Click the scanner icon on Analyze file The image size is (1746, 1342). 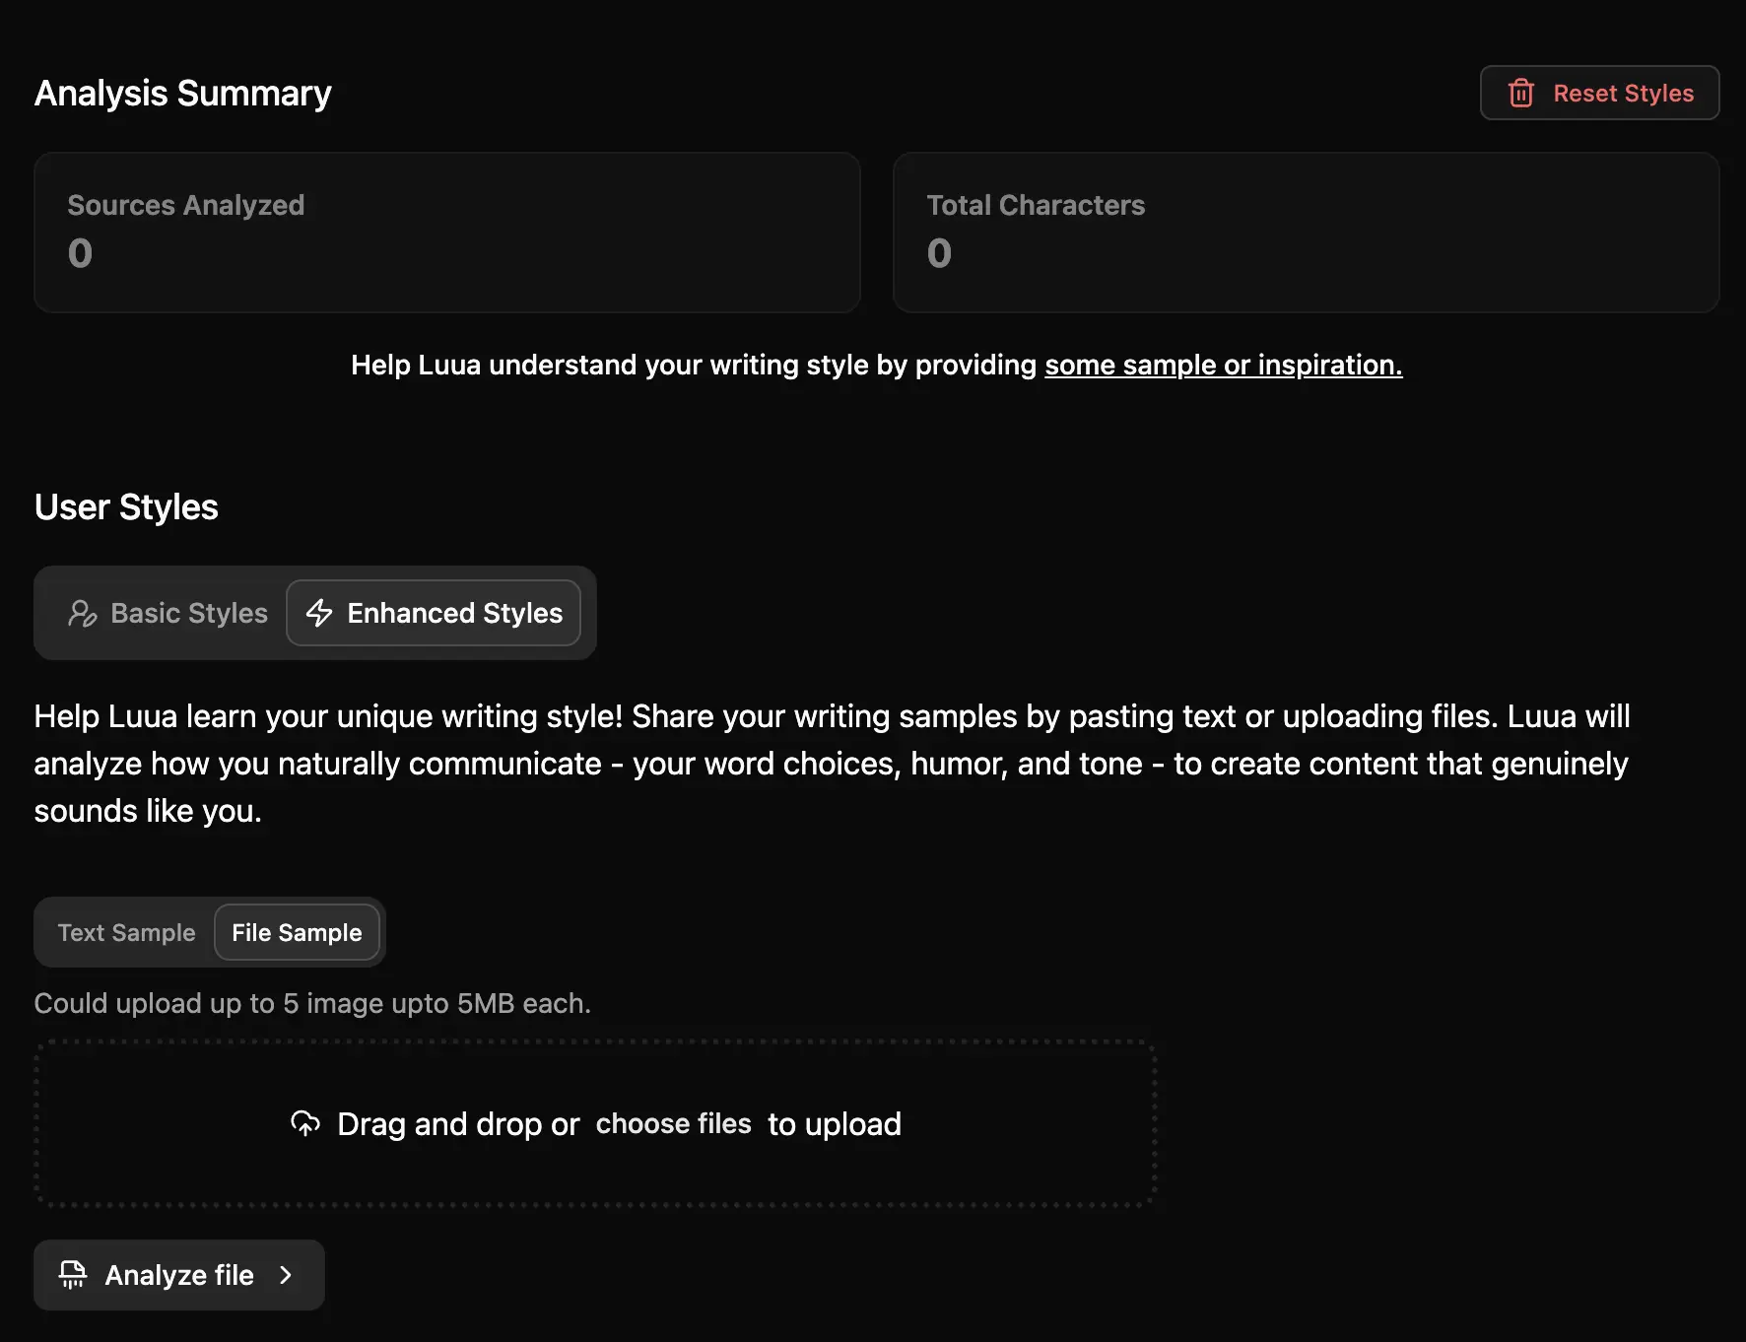(x=73, y=1274)
